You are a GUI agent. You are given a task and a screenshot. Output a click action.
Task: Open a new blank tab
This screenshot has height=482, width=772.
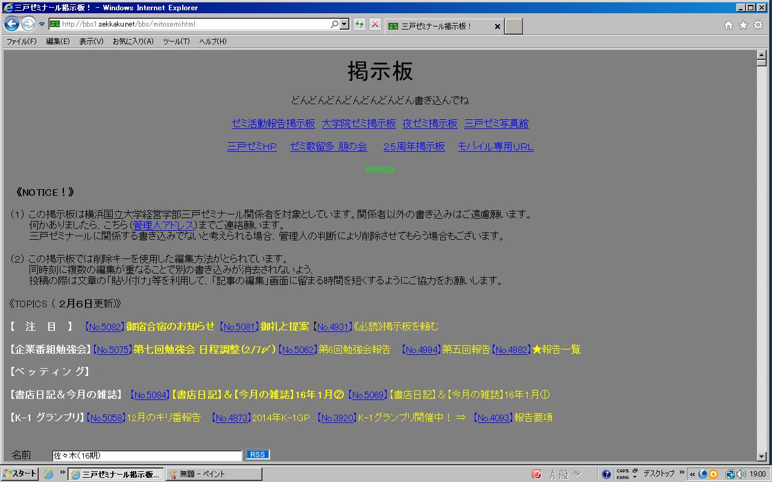point(513,26)
